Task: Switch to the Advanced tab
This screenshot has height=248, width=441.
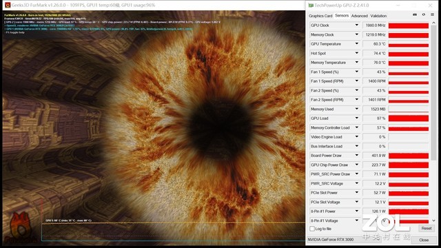Action: point(360,16)
